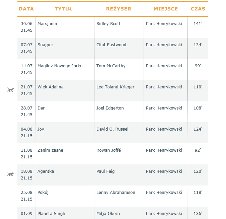The height and width of the screenshot is (219, 226).
Task: Click the dog icon beside Wiek Adaline
Action: (x=11, y=90)
